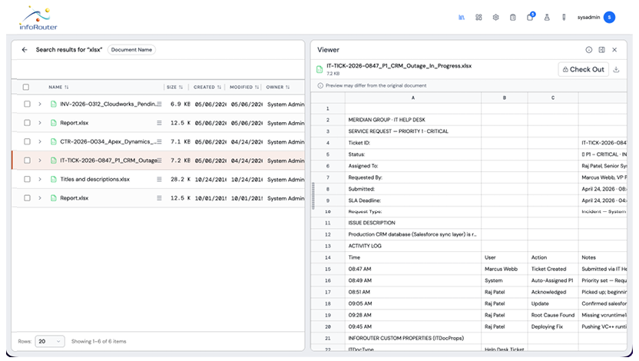Click file icon of Titles and descriptions.xlsx
The image size is (639, 361).
54,179
